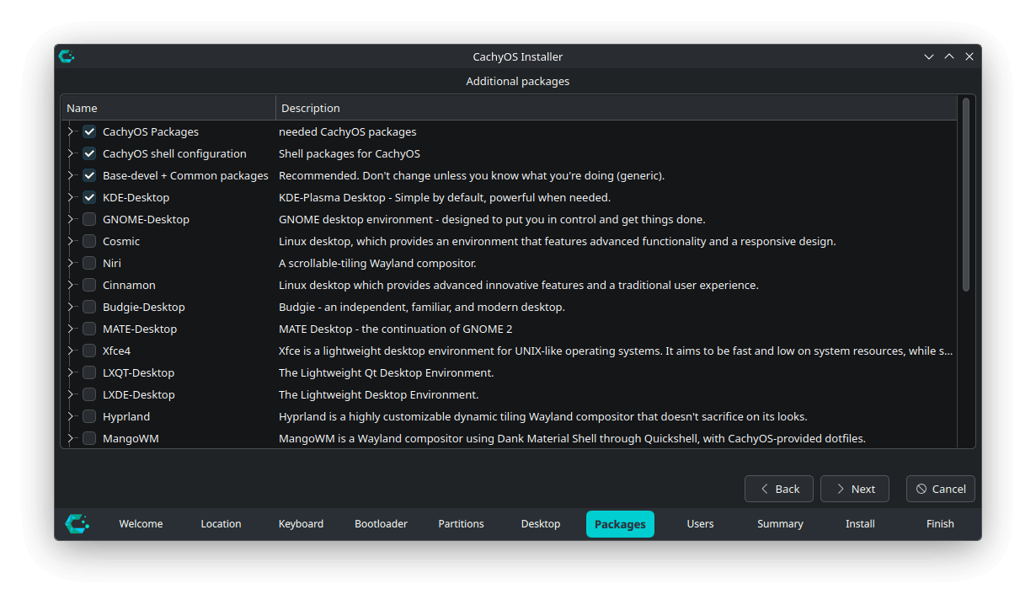The image size is (1036, 605).
Task: Jump to the Users step
Action: [x=700, y=524]
